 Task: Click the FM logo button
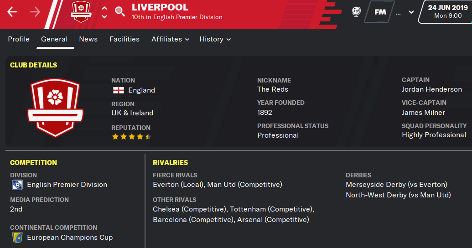(379, 12)
